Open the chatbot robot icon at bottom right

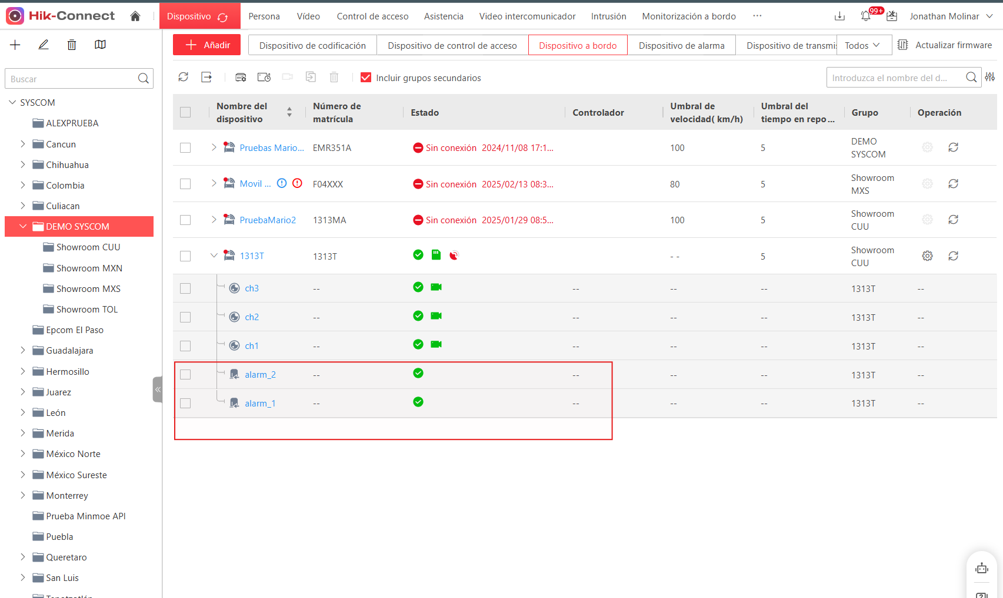tap(982, 568)
